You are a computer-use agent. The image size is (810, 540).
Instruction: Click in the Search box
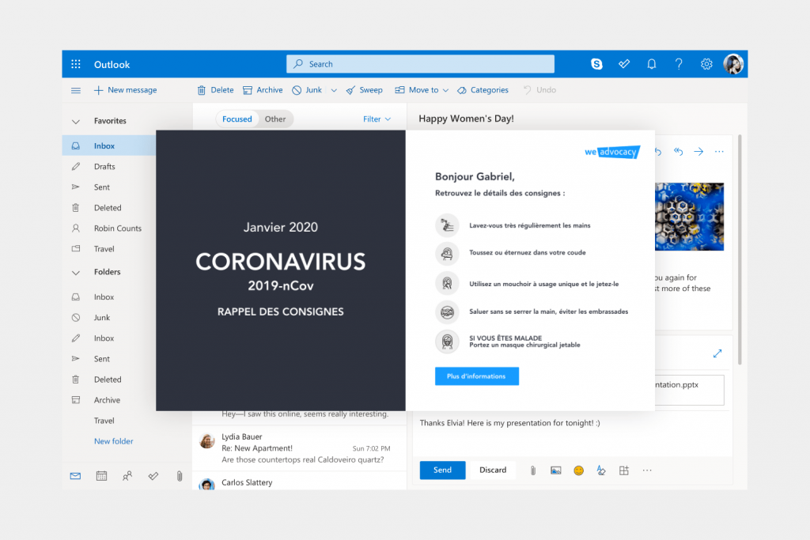pyautogui.click(x=420, y=64)
